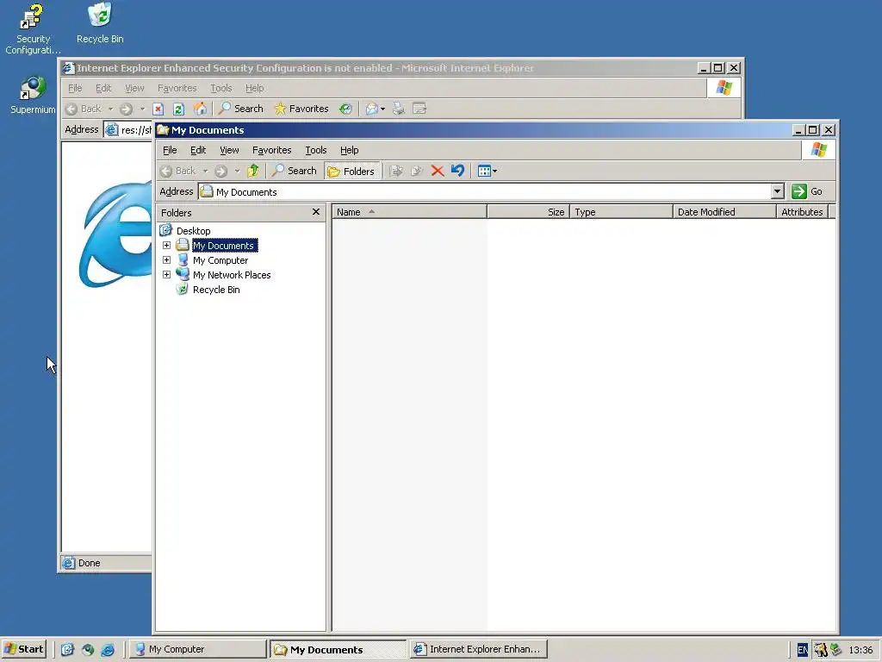Open Favorites menu in Internet Explorer window
This screenshot has width=882, height=662.
point(177,89)
